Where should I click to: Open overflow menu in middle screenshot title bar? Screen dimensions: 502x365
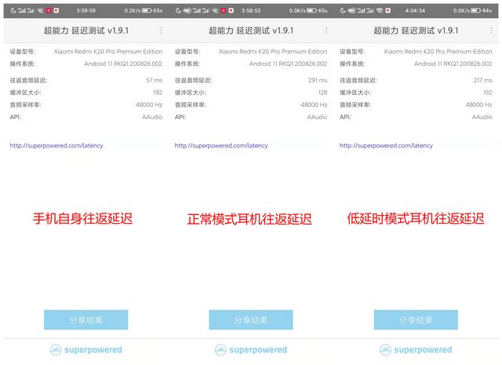[326, 31]
